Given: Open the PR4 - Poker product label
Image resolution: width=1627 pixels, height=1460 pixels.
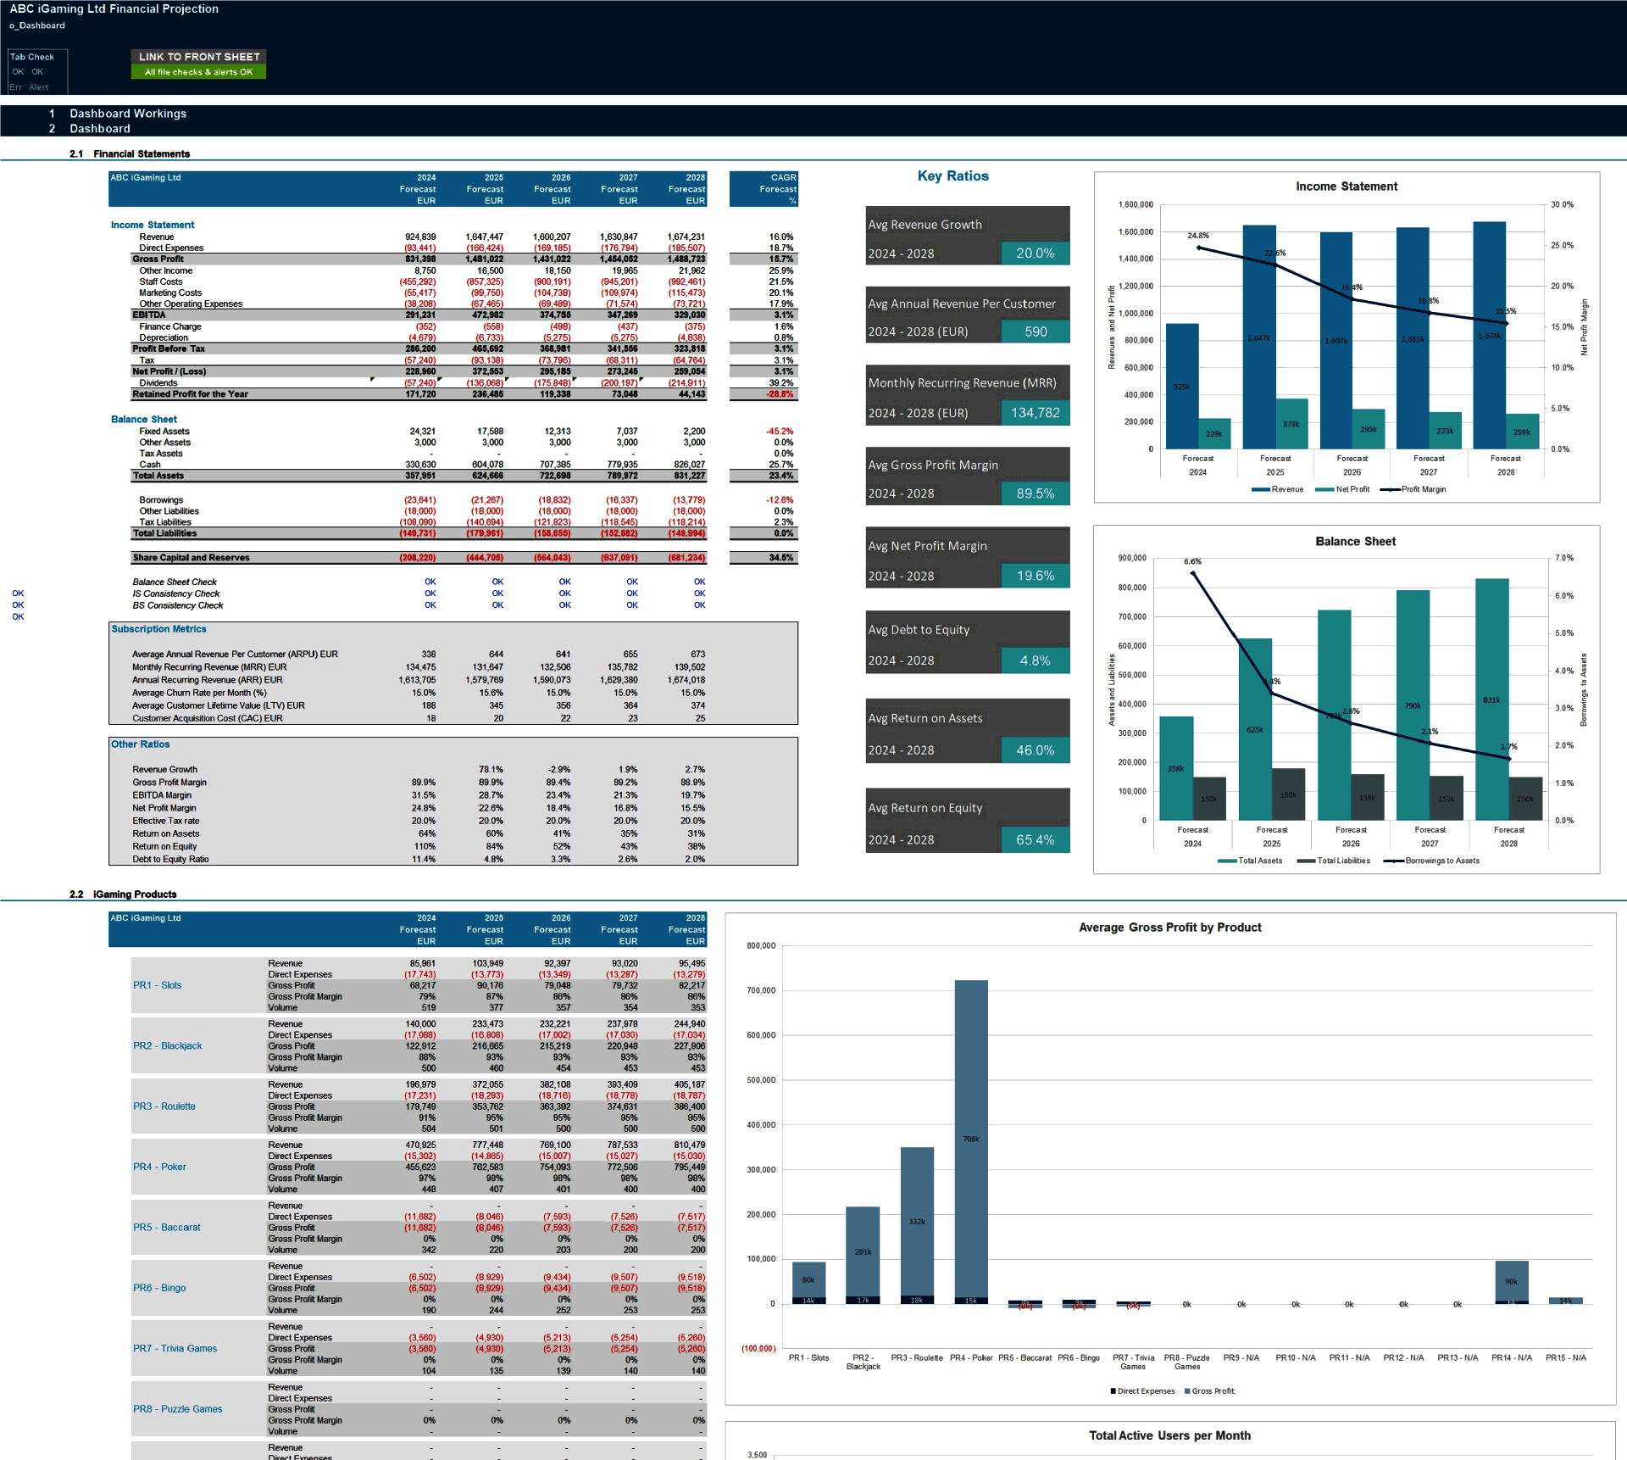Looking at the screenshot, I should [159, 1167].
